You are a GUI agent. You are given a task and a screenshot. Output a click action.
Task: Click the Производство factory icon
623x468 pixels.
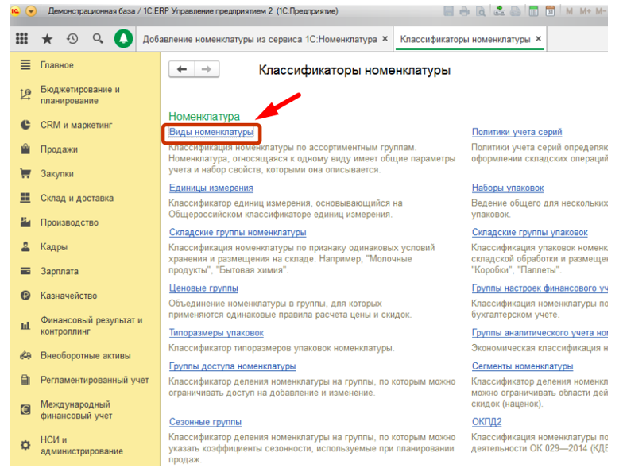coord(25,222)
